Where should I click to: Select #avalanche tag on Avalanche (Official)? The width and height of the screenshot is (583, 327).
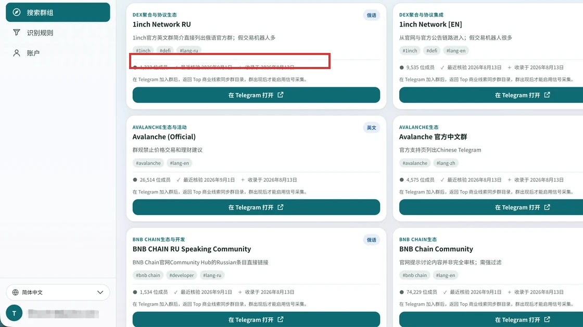point(148,163)
